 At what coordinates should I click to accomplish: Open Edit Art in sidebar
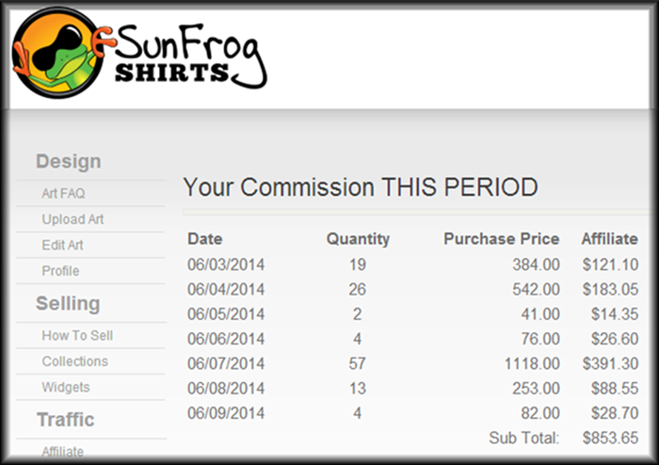[x=63, y=245]
